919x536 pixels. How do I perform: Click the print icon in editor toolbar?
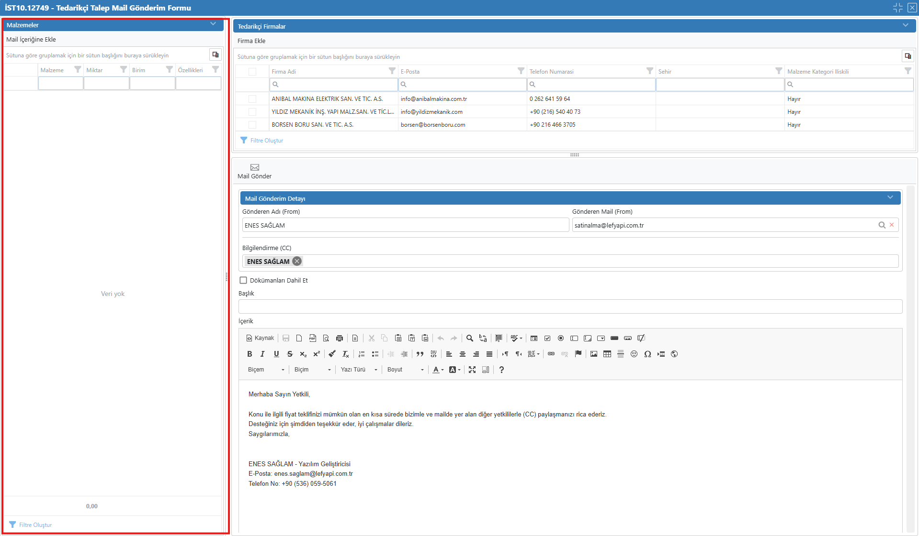[x=340, y=339]
